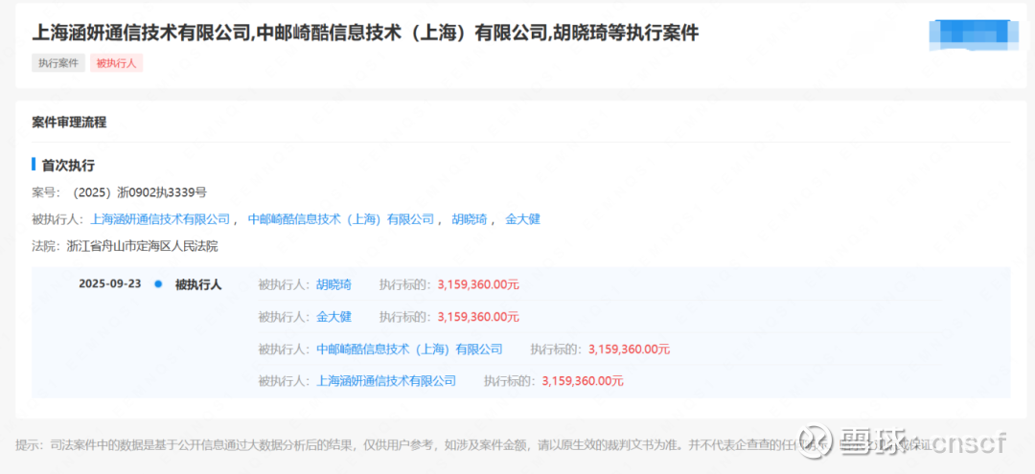Select the date text 2025-09-23

109,284
